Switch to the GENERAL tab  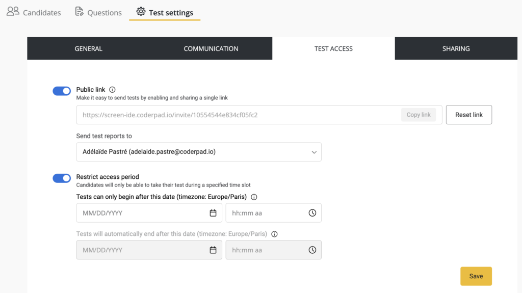point(88,49)
